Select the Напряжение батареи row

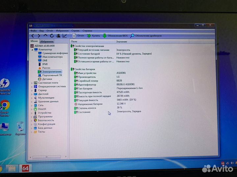click(100, 104)
